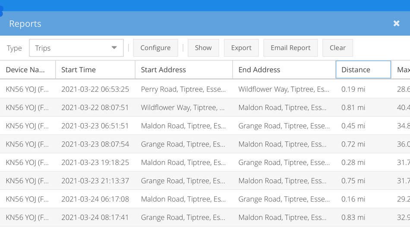Sort by End Address column header

pyautogui.click(x=284, y=70)
